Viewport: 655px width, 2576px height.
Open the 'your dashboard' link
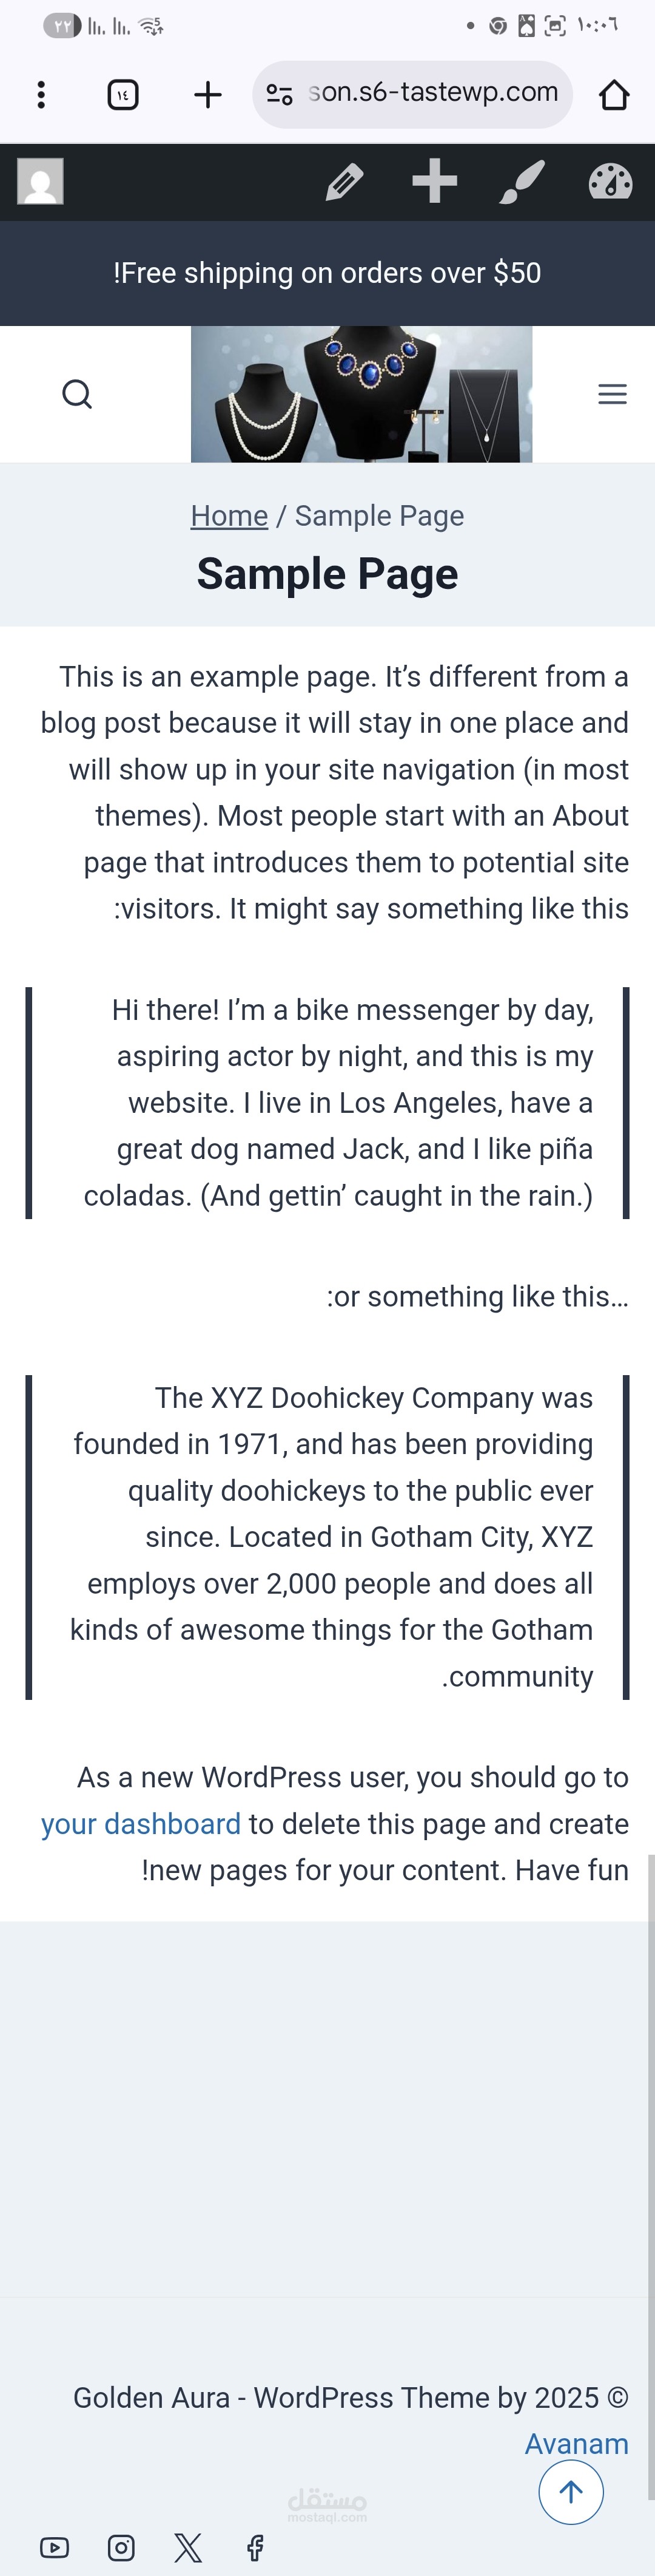tap(141, 1824)
